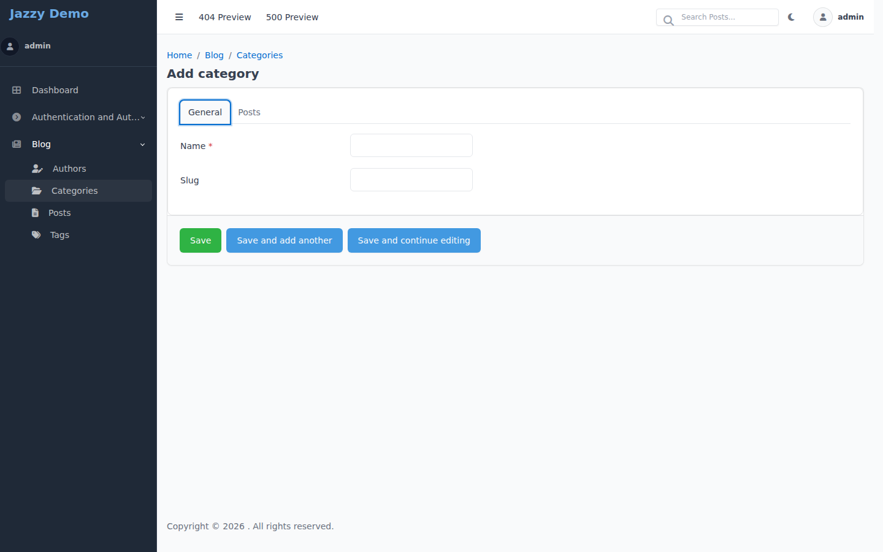This screenshot has height=552, width=883.
Task: Open the Jazzy Demo brand link
Action: tap(49, 13)
